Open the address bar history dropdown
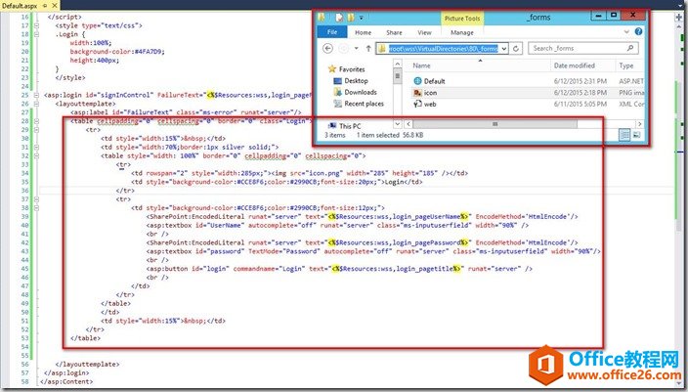Image resolution: width=688 pixels, height=392 pixels. tap(504, 49)
